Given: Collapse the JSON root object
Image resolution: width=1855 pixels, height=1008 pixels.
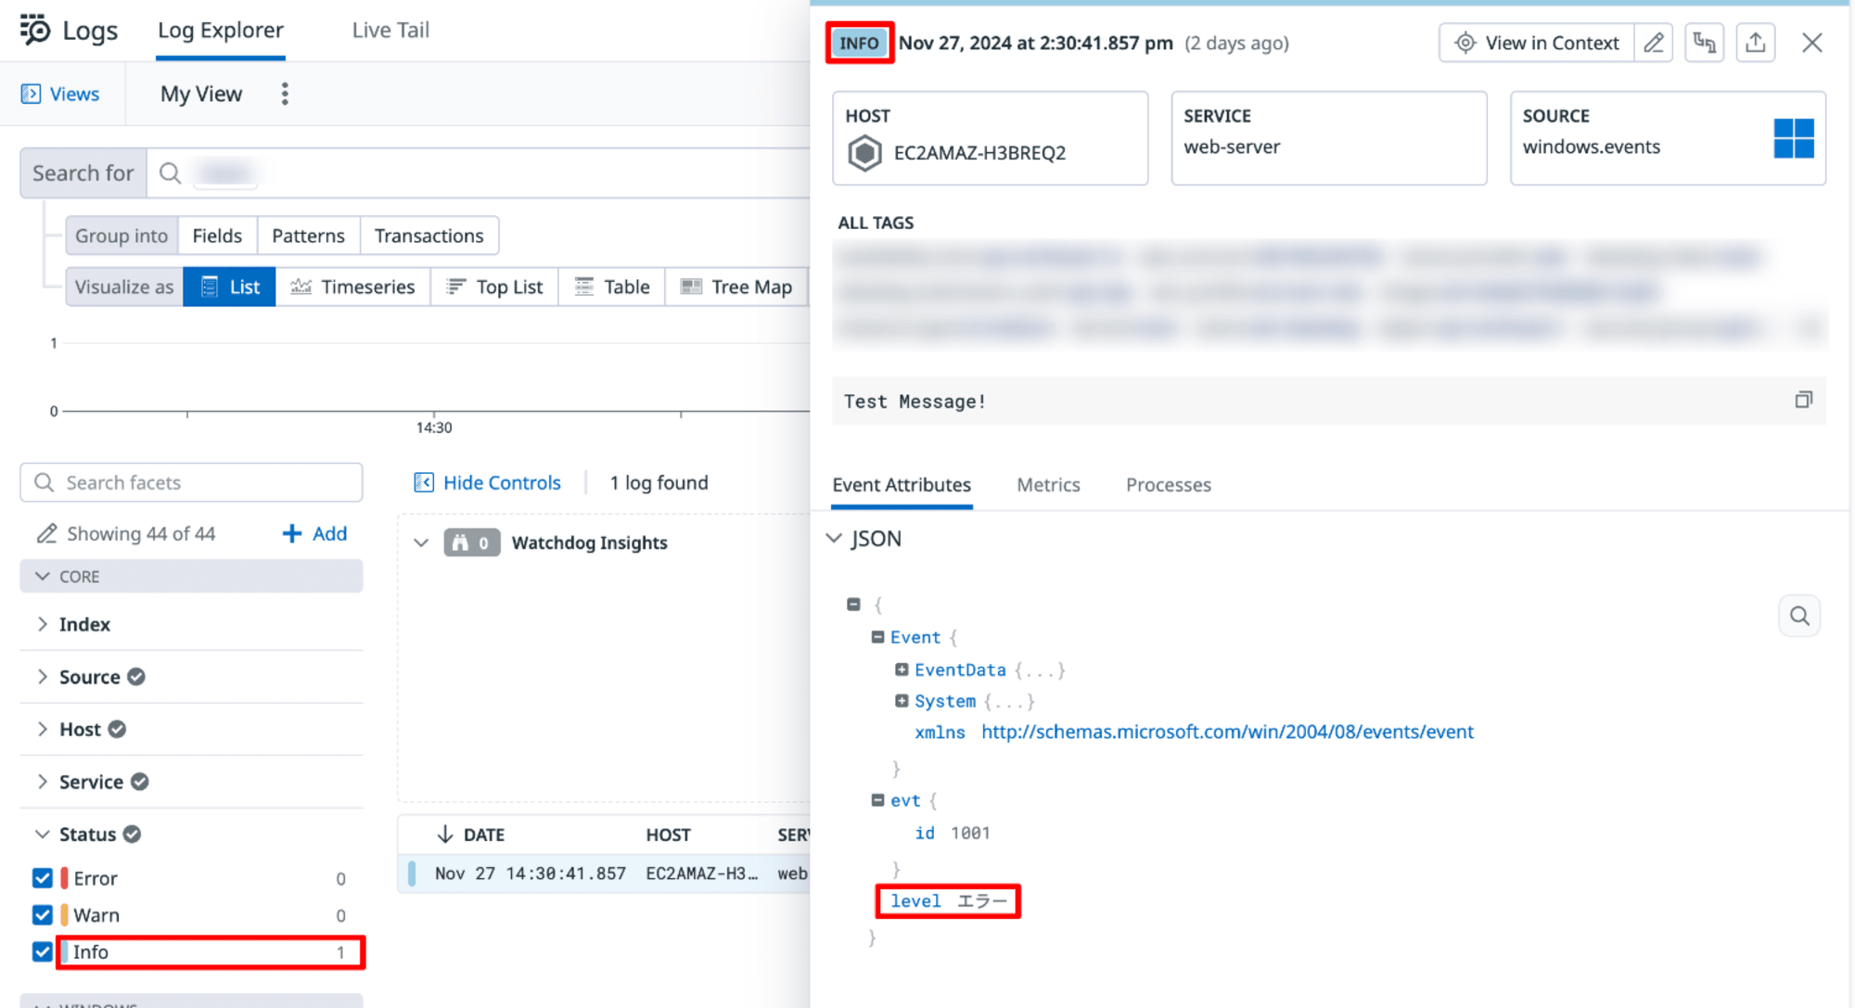Looking at the screenshot, I should coord(853,605).
